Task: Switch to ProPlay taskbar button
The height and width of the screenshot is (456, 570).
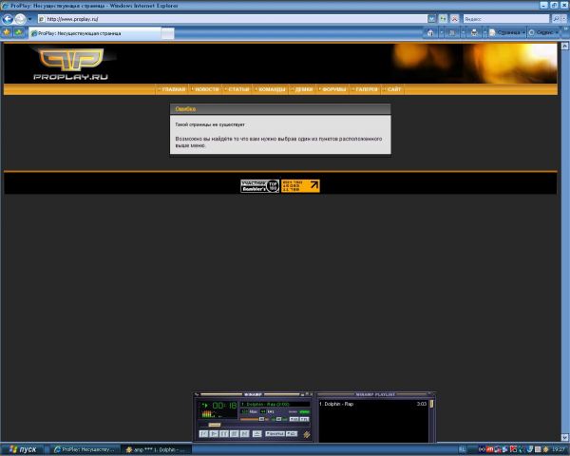Action: (85, 449)
